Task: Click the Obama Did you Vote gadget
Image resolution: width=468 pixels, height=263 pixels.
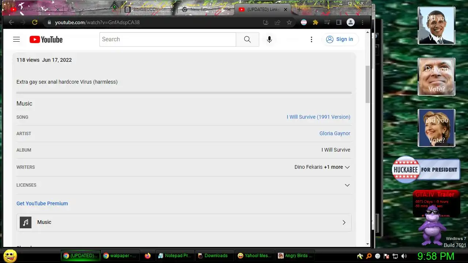Action: tap(437, 26)
